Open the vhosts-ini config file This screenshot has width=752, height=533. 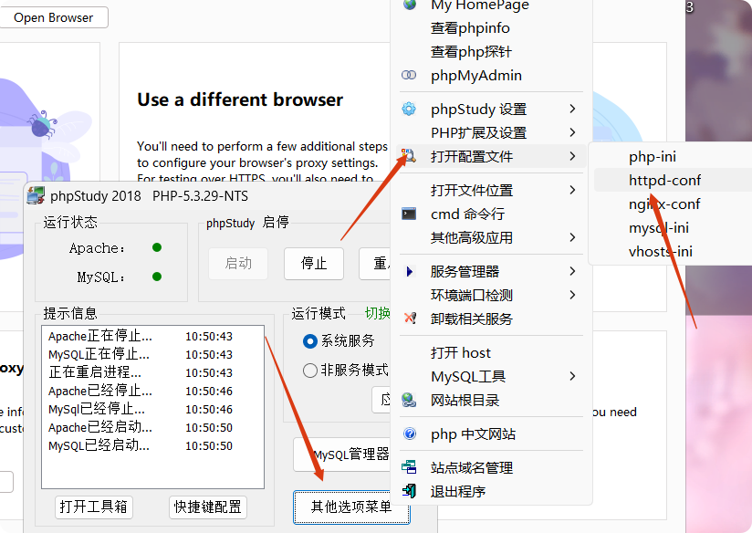(661, 251)
